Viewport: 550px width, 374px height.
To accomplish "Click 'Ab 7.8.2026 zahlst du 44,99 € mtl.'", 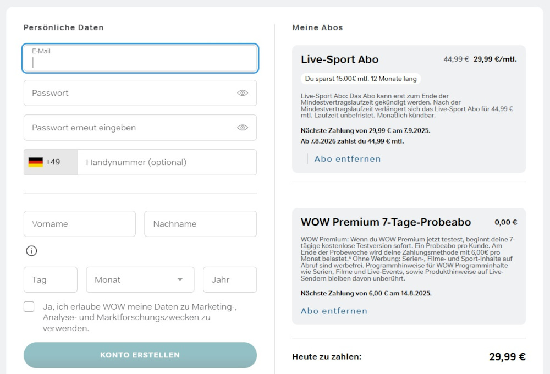I will click(x=352, y=141).
